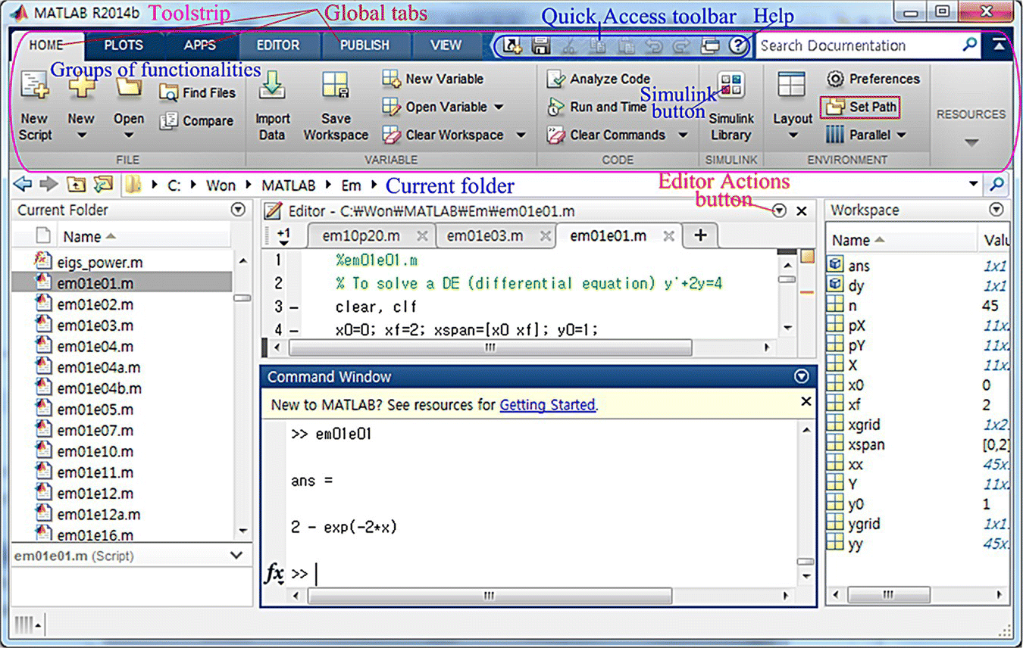Screen dimensions: 1023x648
Task: Add a new editor tab with plus
Action: (700, 235)
